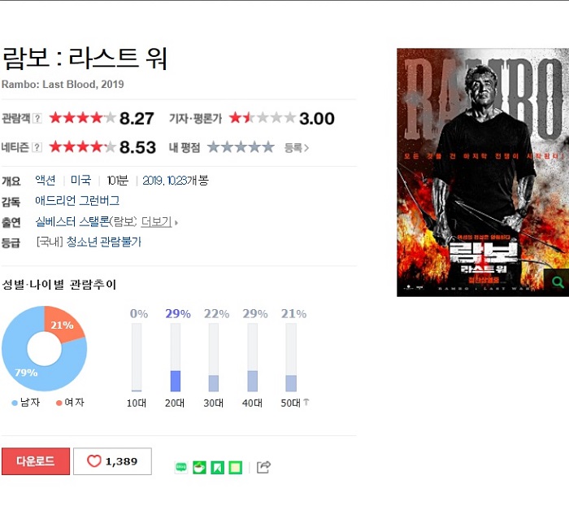Viewport: 569px width, 528px height.
Task: Click 등록 arrow to register my rating
Action: click(x=297, y=148)
